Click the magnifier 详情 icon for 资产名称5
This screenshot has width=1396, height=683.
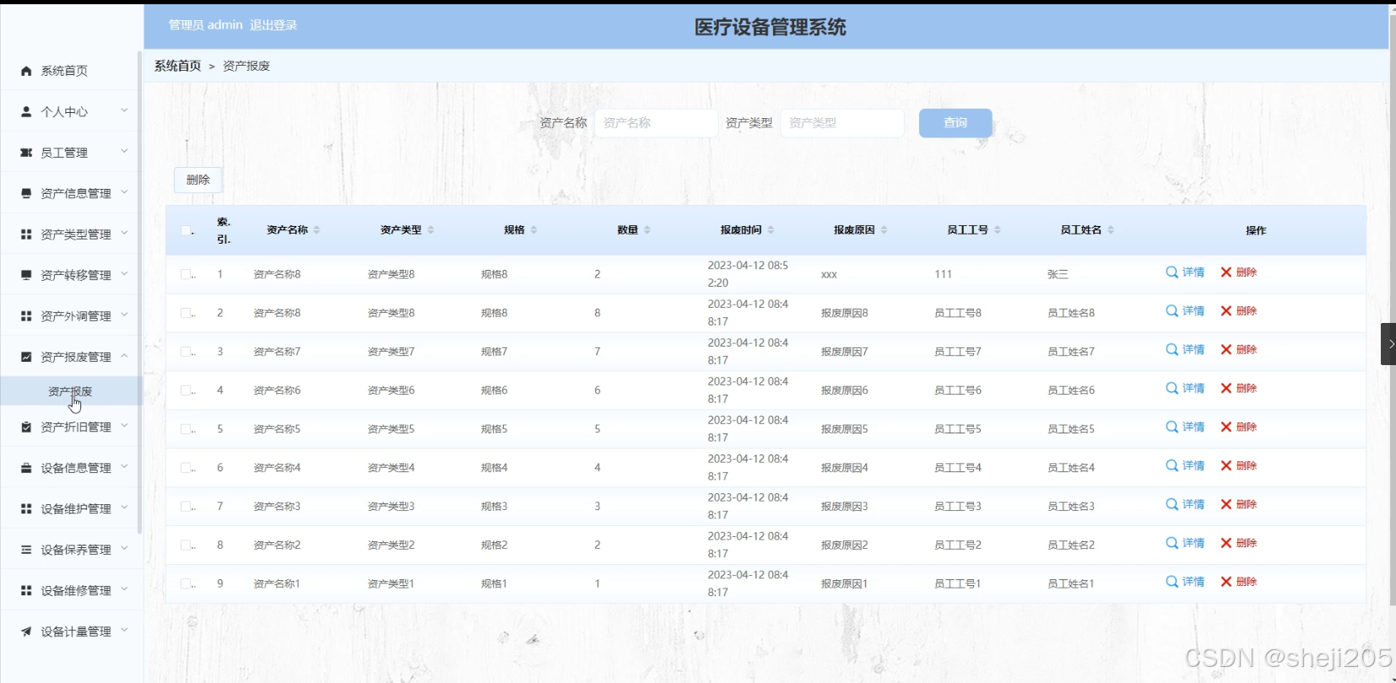tap(1171, 428)
